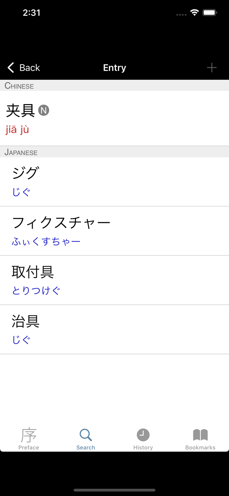Screen dimensions: 229x496
Task: Tap the Back button label
Action: click(30, 67)
